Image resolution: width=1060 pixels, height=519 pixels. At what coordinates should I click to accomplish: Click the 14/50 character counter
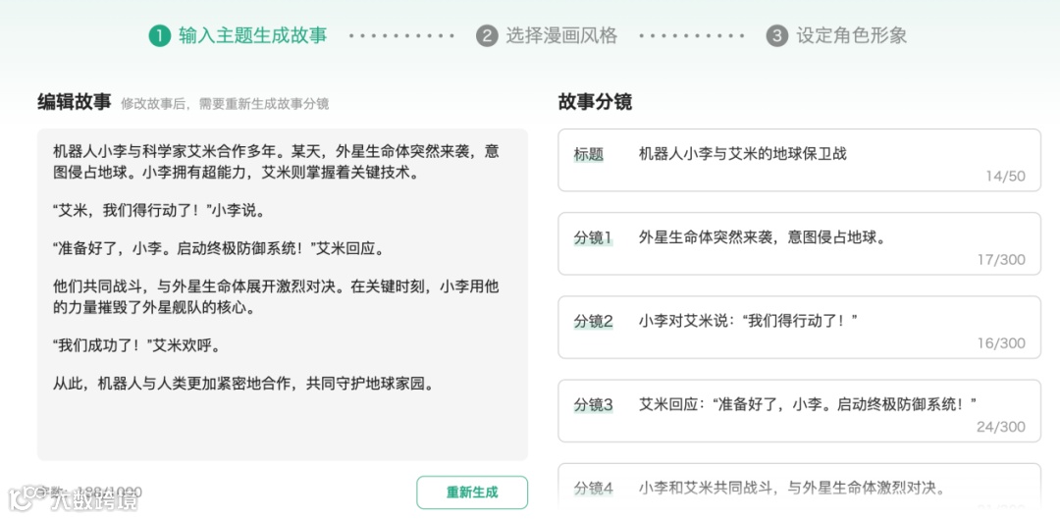click(x=1005, y=177)
